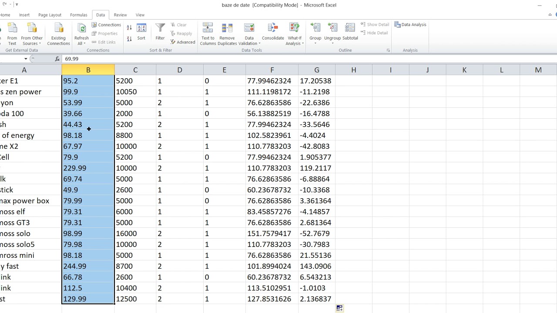
Task: Click cell containing 127.8531626
Action: [272, 299]
